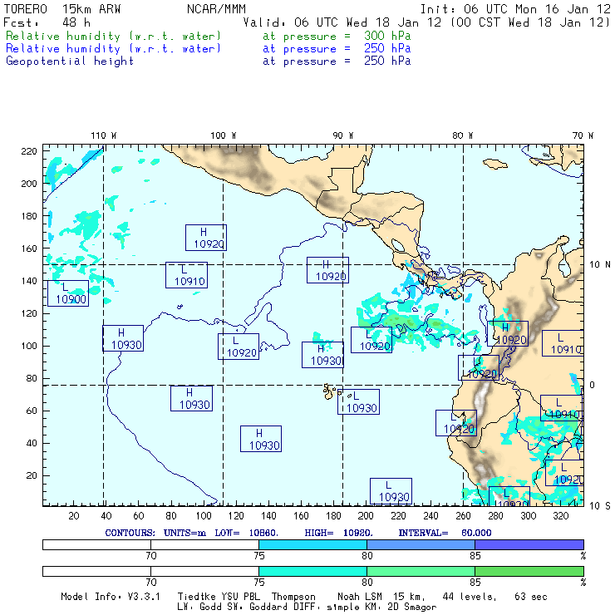Select the 'Valid: 06 UTC Wed 18 Jan 12' text
Screen dimensions: 615x615
pyautogui.click(x=342, y=22)
